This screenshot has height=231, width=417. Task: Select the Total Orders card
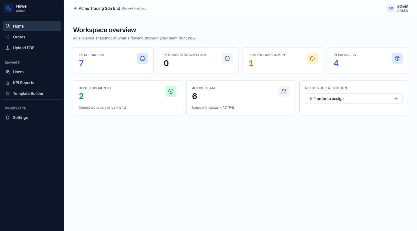(x=113, y=61)
